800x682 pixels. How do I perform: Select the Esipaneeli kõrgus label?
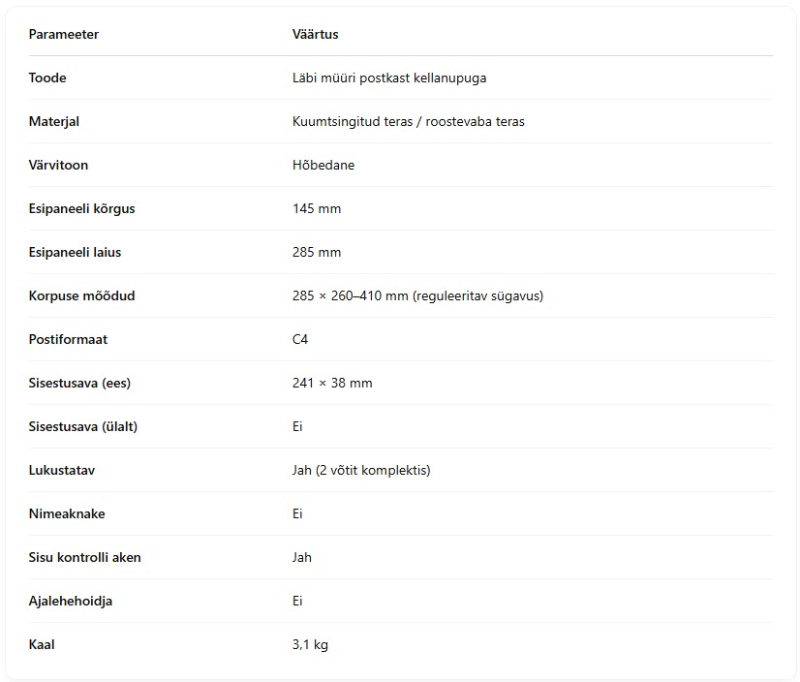coord(81,209)
